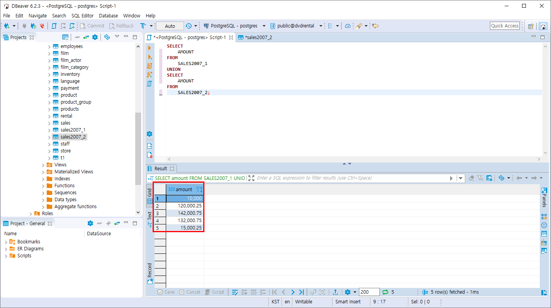Click the green Refresh results icon
Viewport: 551px width, 308px height.
pos(385,292)
